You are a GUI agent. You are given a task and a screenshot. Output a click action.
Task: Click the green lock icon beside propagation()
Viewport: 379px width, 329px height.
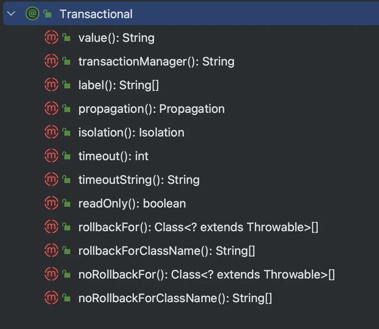tap(66, 108)
